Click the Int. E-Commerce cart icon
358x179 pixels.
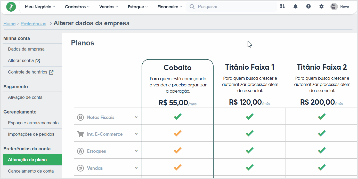tap(80, 134)
